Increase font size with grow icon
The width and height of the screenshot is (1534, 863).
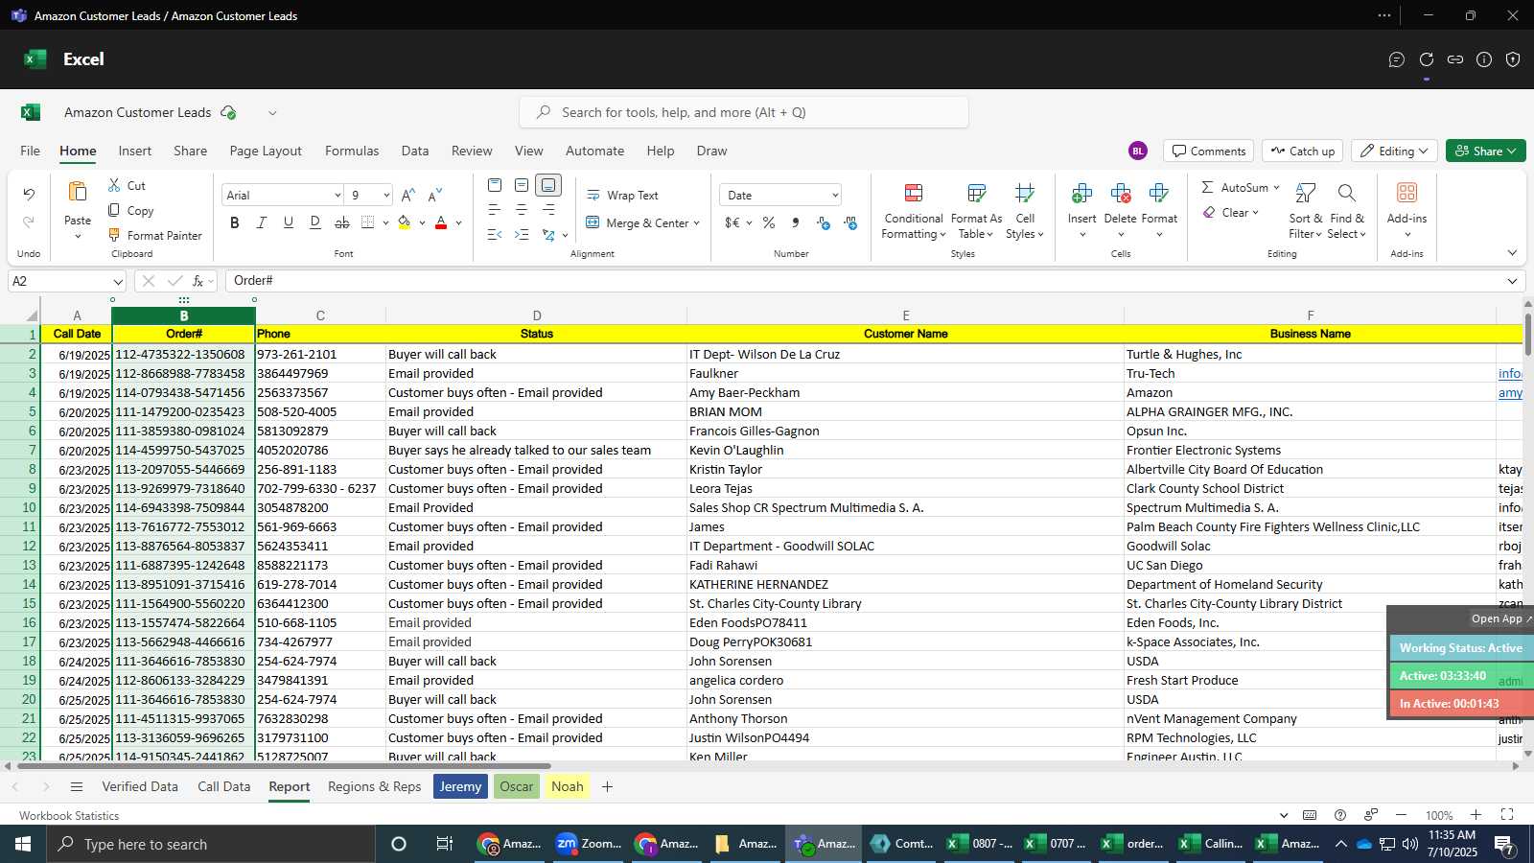click(408, 195)
